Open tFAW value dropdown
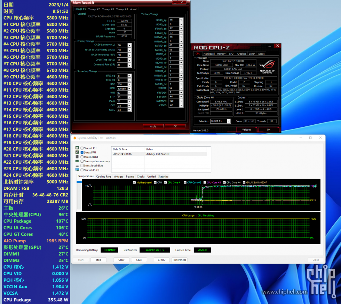341x304 pixels. tap(129, 101)
